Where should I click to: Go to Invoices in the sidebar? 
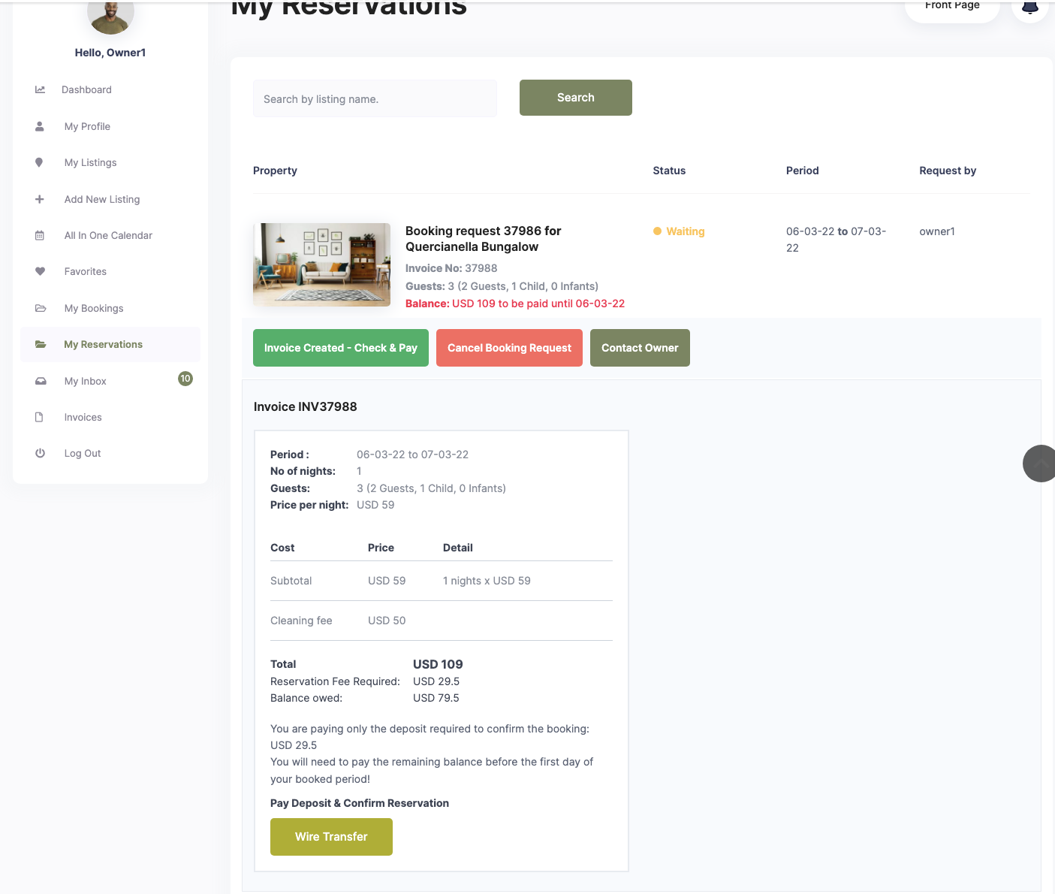tap(83, 417)
